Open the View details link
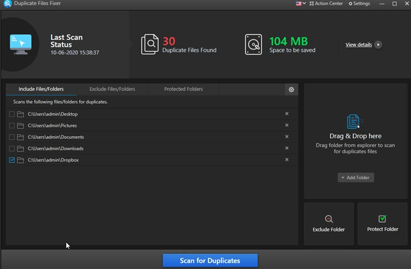This screenshot has width=411, height=269. point(358,44)
